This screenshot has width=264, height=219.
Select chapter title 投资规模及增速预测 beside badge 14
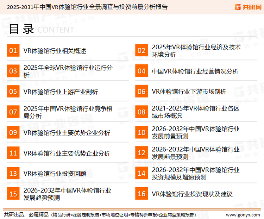(195, 173)
